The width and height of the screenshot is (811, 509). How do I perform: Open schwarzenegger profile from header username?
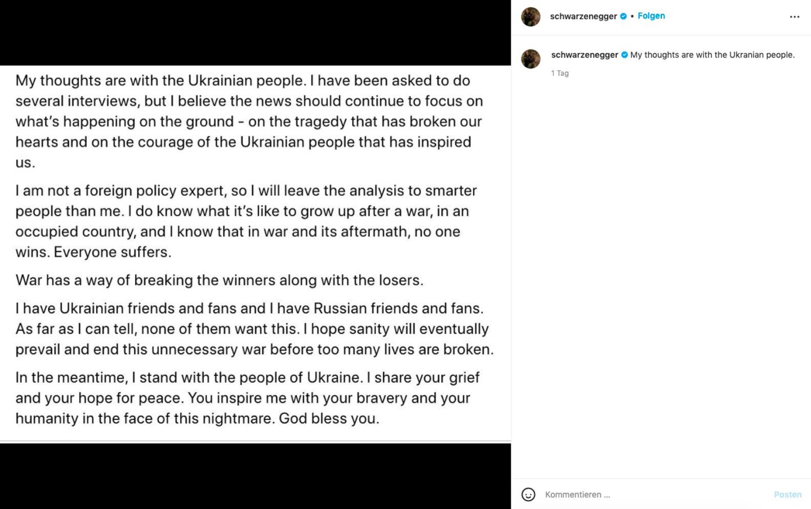click(583, 16)
